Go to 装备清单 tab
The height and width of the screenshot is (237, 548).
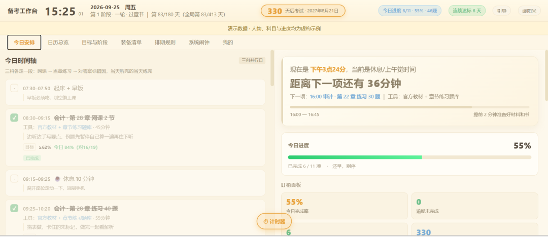[131, 43]
